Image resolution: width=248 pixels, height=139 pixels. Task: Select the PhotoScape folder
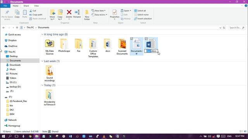(x=64, y=46)
